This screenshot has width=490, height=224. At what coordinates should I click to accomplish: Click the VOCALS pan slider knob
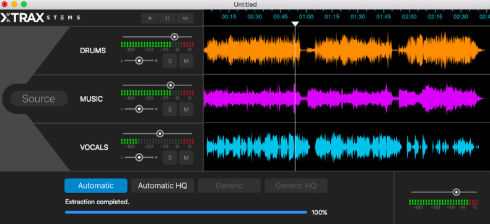139,157
